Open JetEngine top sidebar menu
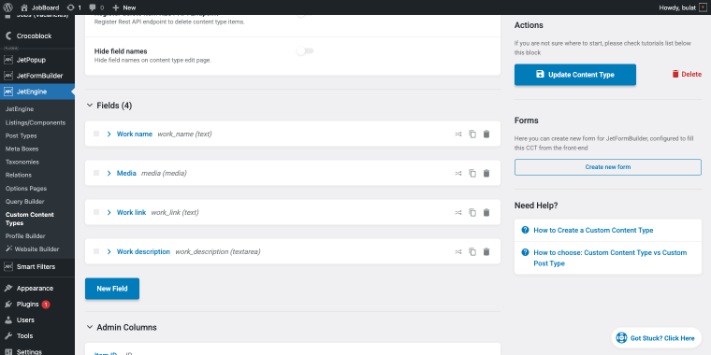711x355 pixels. coord(32,92)
